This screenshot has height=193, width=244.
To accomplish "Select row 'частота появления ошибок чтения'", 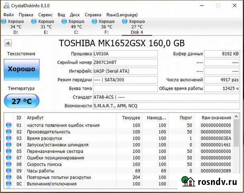I will tap(119, 125).
